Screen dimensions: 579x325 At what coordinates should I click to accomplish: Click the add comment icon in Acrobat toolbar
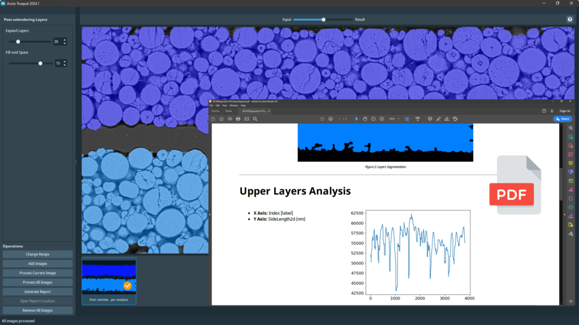pos(430,119)
